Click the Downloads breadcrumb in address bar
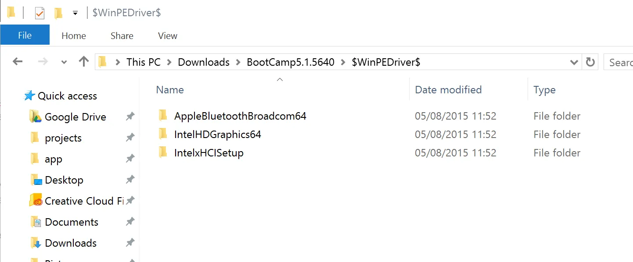Screen dimensions: 633x262 [204, 62]
